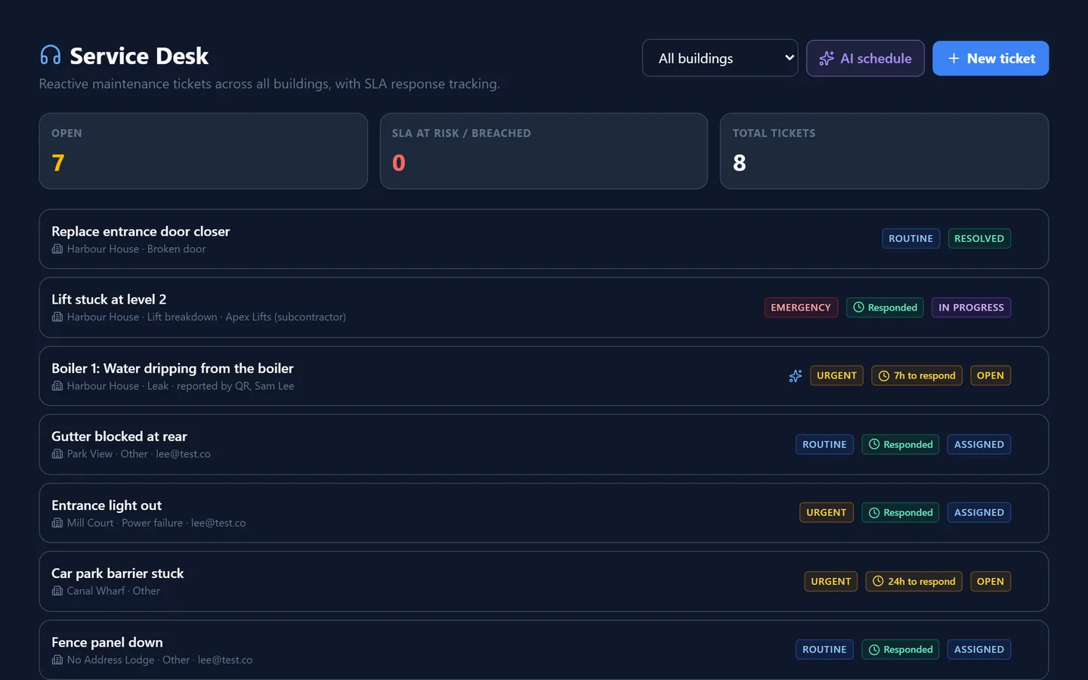Click building icon under Lift stuck at level 2
This screenshot has height=680, width=1088.
(57, 317)
